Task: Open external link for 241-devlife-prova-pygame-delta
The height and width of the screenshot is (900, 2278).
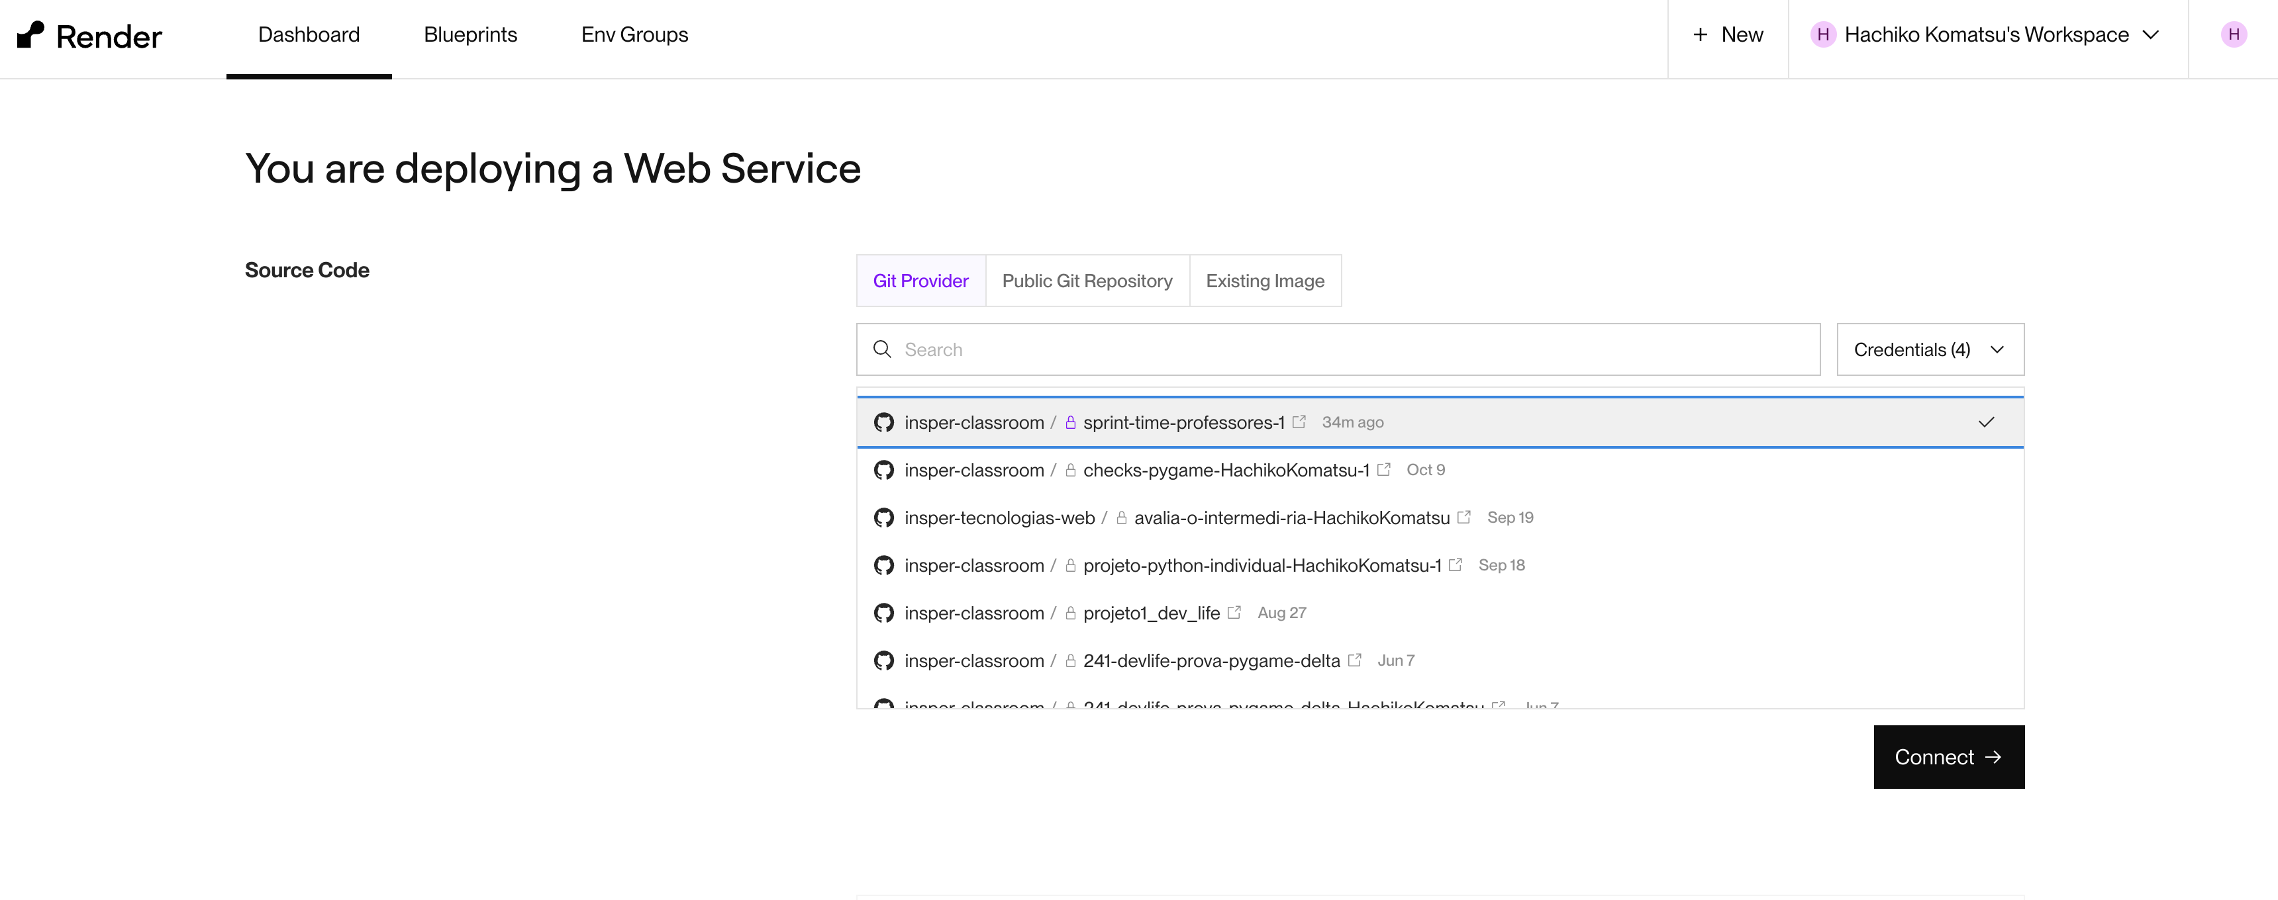Action: (x=1354, y=660)
